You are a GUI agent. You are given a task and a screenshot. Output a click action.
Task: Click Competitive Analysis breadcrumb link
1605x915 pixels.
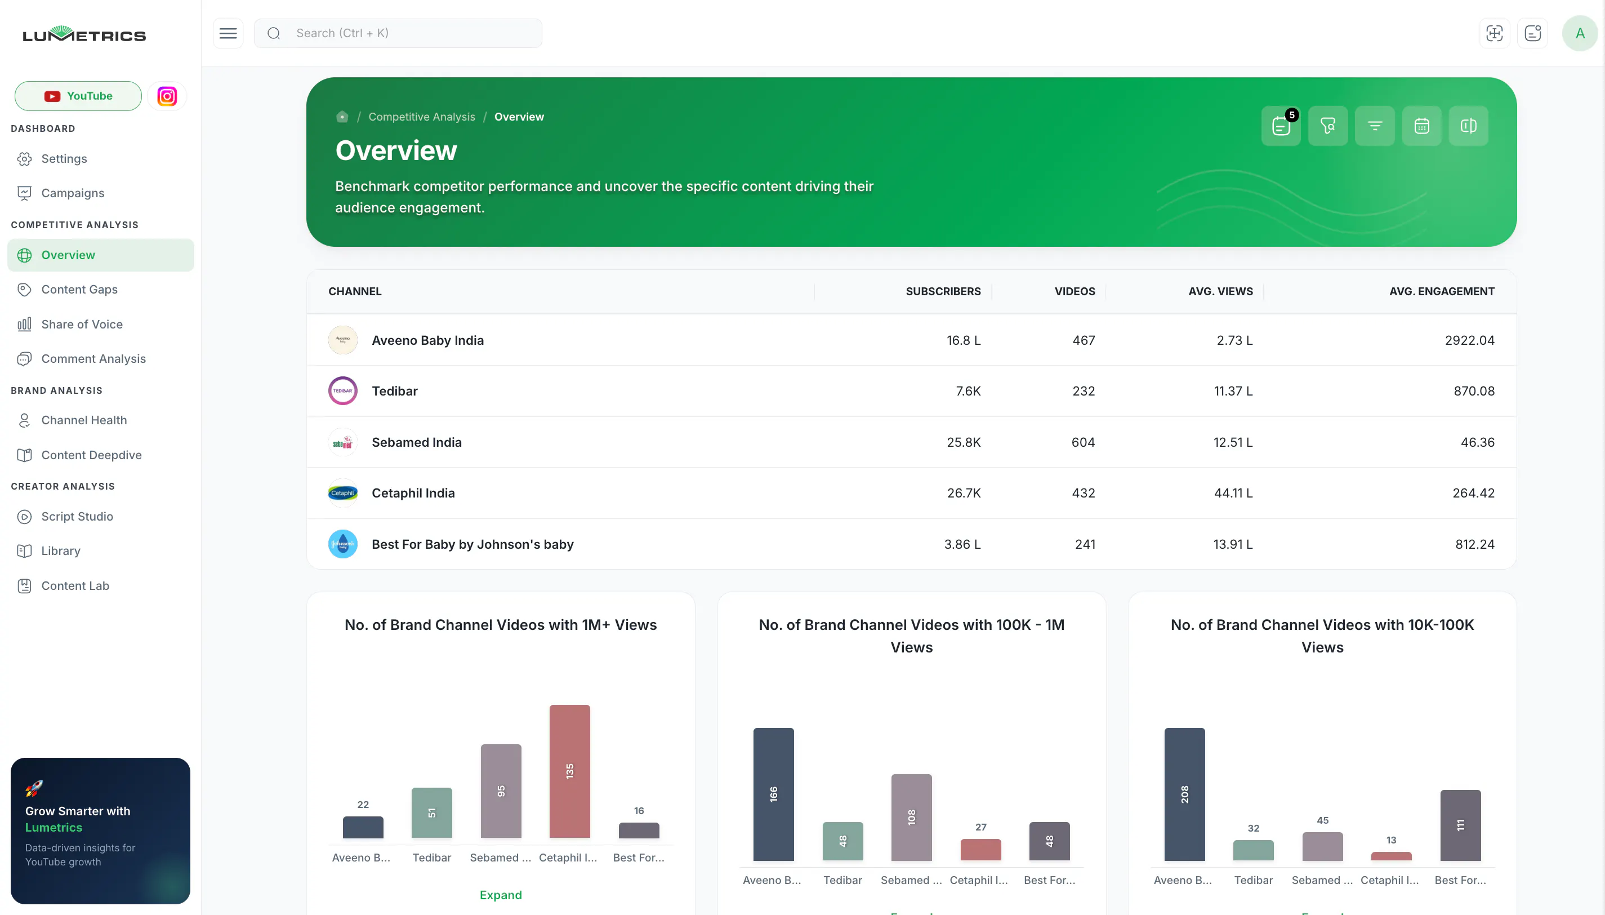click(422, 117)
